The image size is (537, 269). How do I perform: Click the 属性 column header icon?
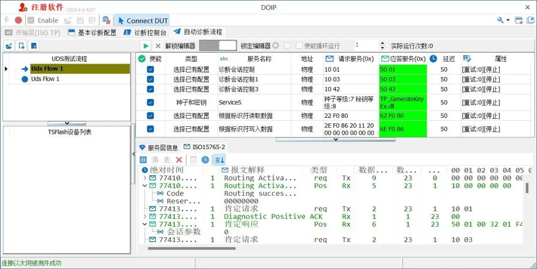coord(467,59)
